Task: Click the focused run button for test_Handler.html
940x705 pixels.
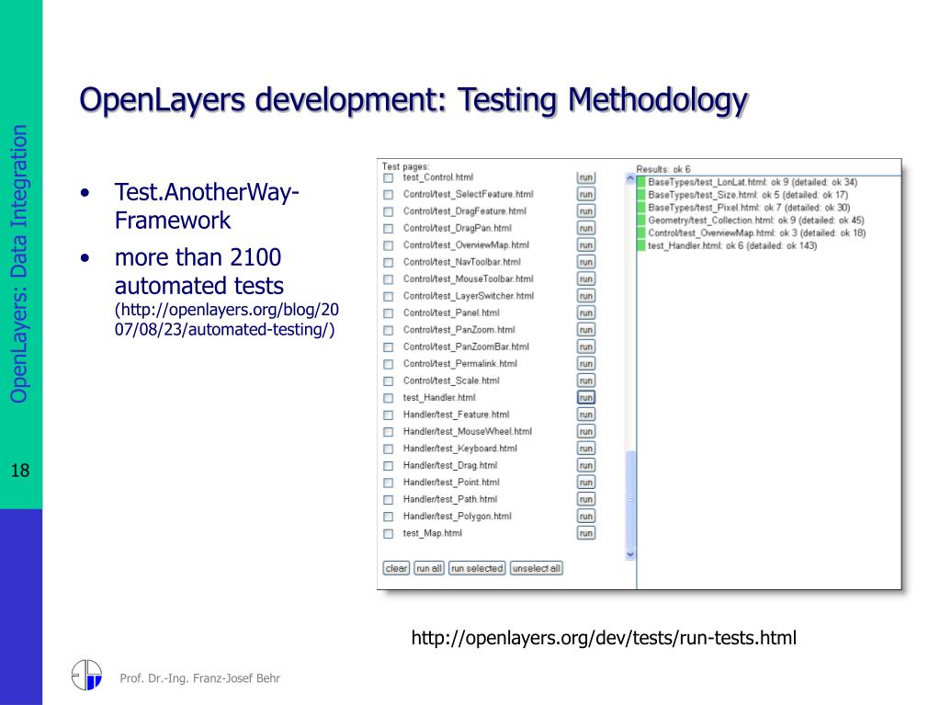Action: coord(585,397)
